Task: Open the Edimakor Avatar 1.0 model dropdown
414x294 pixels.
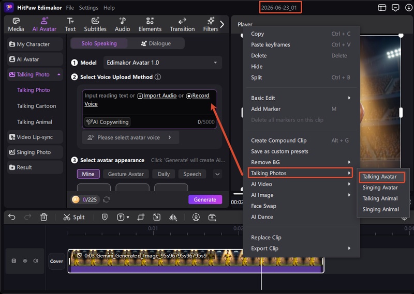Action: (x=162, y=63)
